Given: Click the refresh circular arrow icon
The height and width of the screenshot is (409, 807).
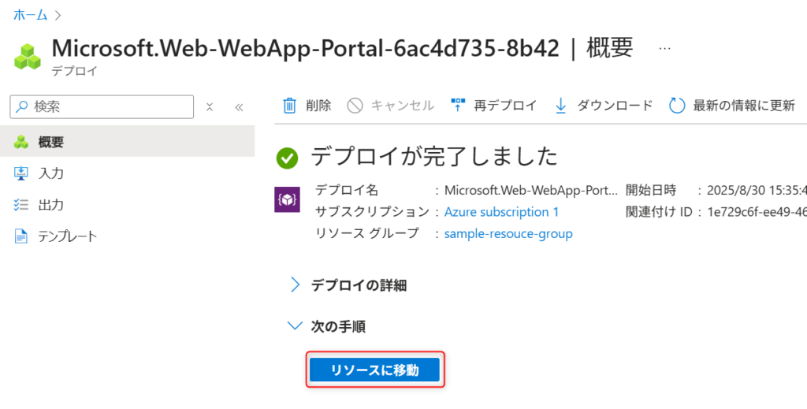Looking at the screenshot, I should pyautogui.click(x=677, y=106).
